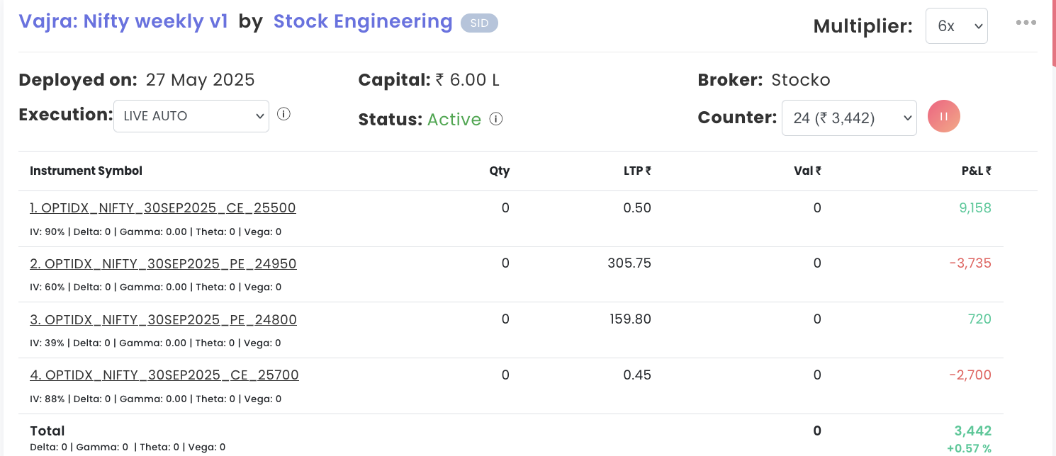Click the pause counter button
1056x456 pixels.
pos(943,117)
